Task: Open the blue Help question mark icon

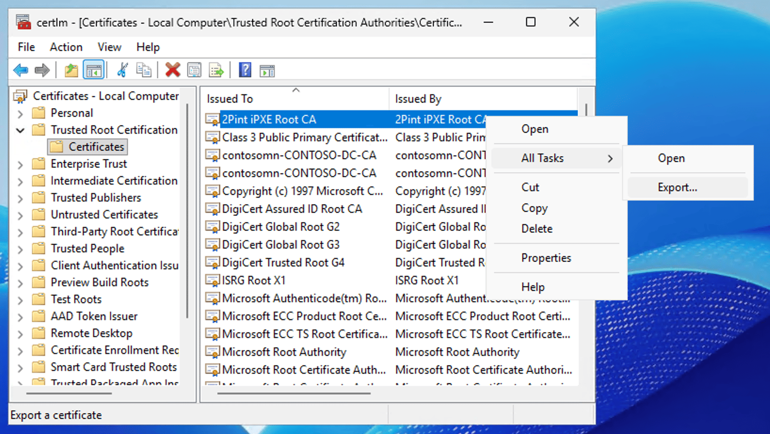Action: coord(245,71)
